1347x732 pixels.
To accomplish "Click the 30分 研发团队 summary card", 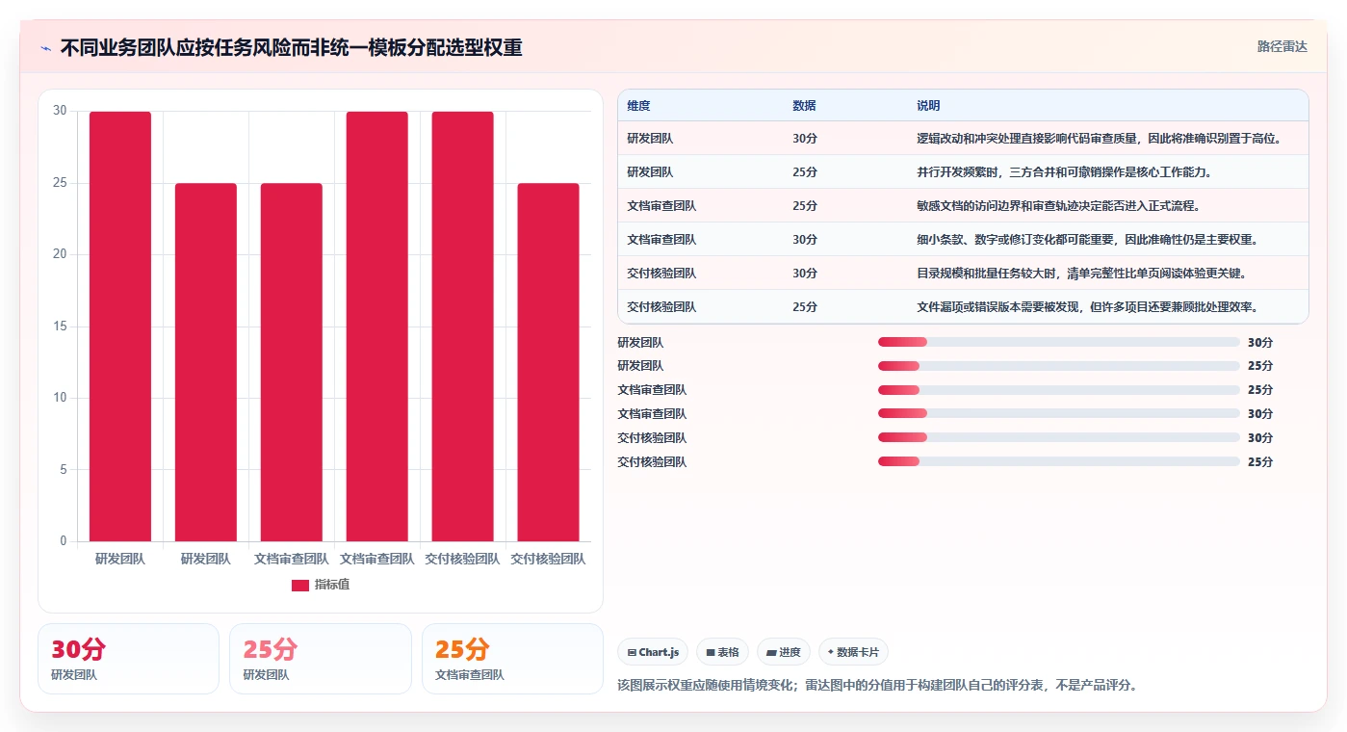I will click(128, 659).
